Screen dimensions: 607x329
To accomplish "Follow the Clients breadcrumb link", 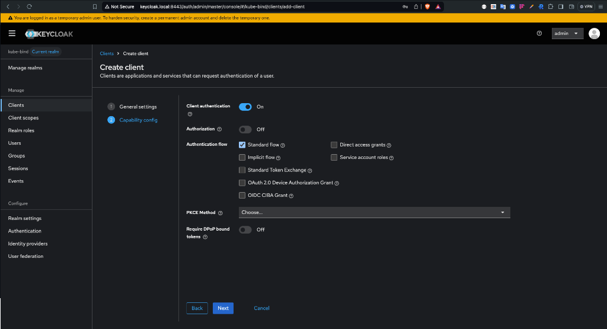I will point(107,53).
